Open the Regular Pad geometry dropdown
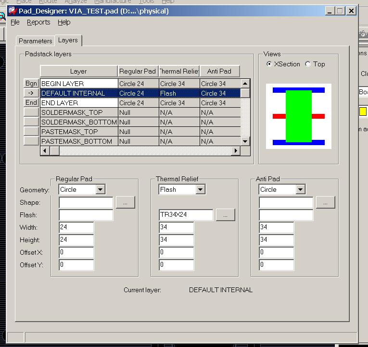The width and height of the screenshot is (368, 347). pos(100,190)
